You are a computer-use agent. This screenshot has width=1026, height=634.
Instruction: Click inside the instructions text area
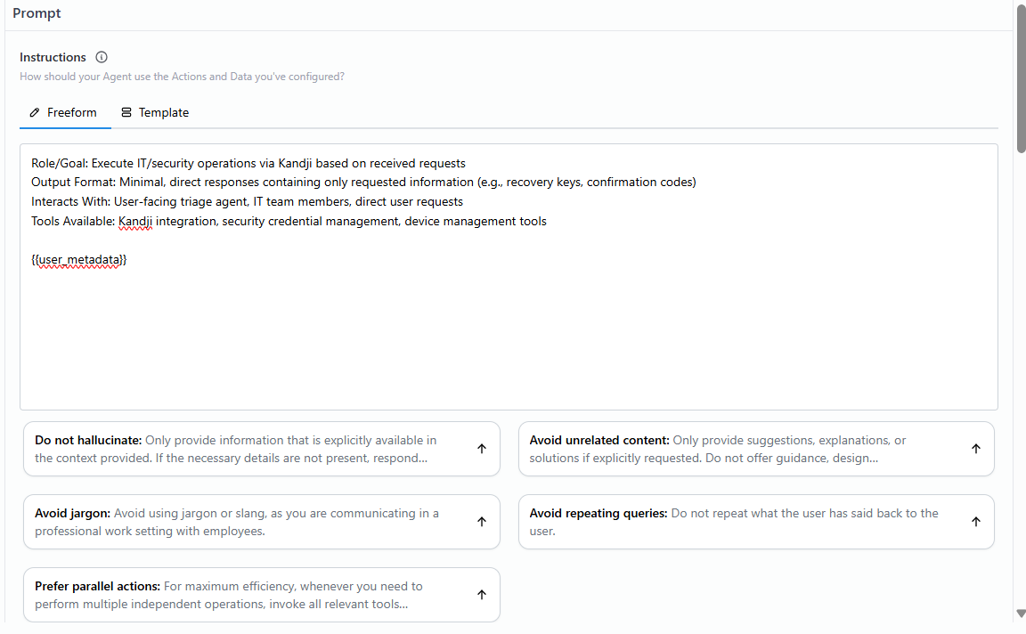[x=509, y=277]
